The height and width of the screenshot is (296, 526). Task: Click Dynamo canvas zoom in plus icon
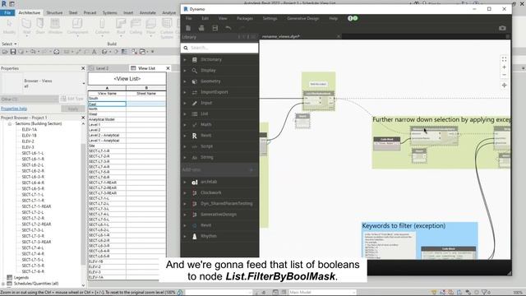(x=504, y=67)
